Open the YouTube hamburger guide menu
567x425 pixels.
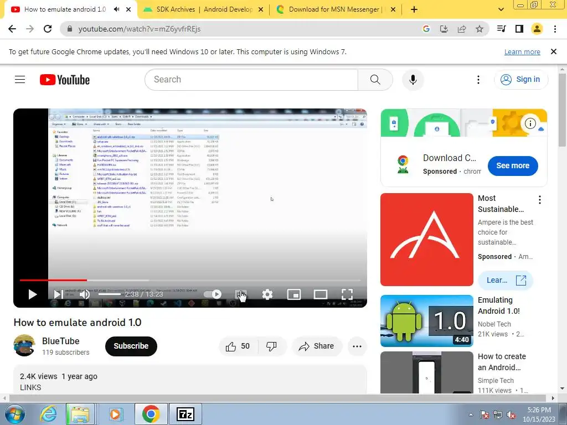click(20, 80)
